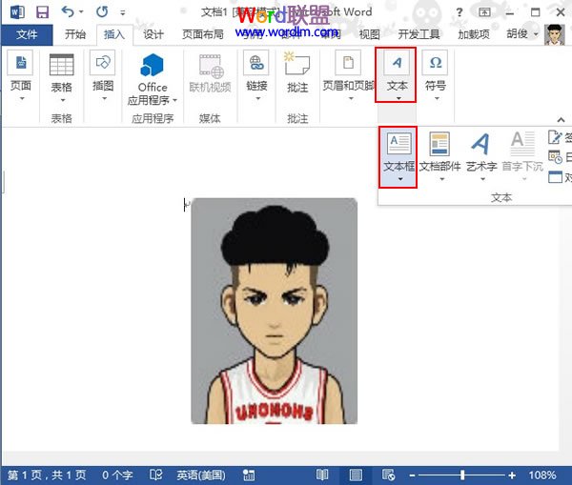Switch to web layout view in status bar
The height and width of the screenshot is (485, 572).
[x=387, y=475]
